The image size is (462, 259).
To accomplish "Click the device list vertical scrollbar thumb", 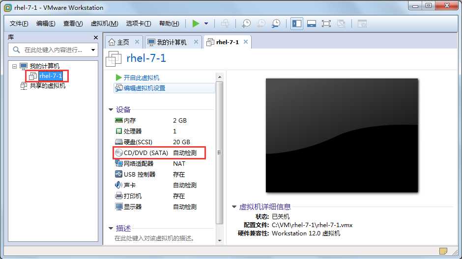I will [x=220, y=153].
